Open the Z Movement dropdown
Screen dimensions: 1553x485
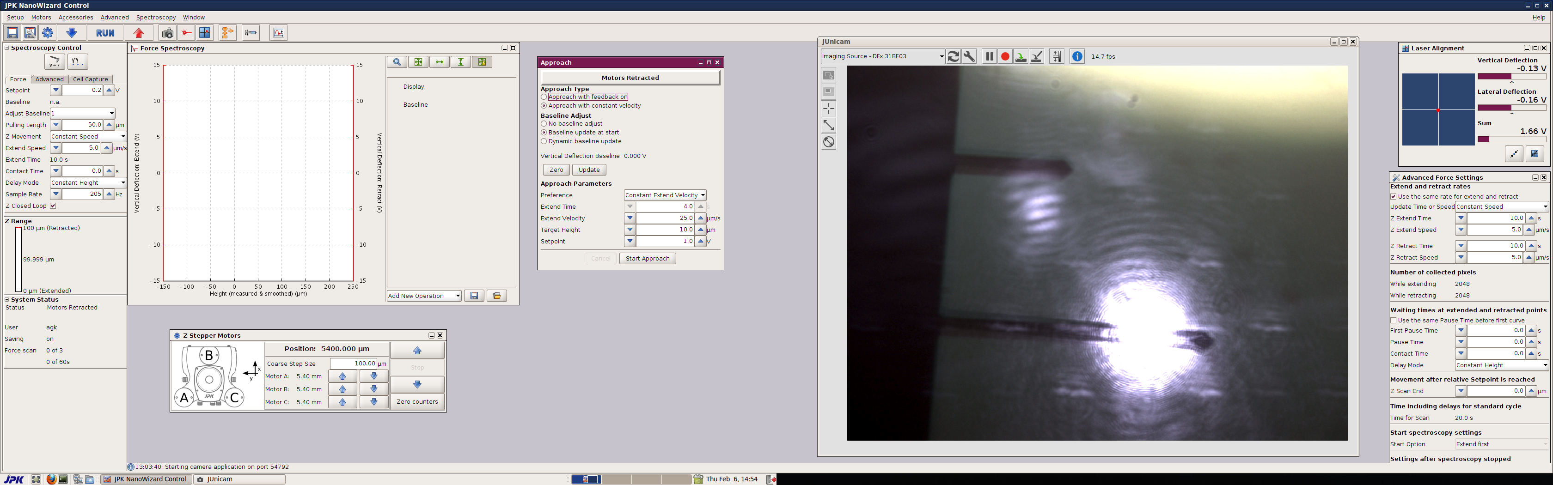(88, 137)
